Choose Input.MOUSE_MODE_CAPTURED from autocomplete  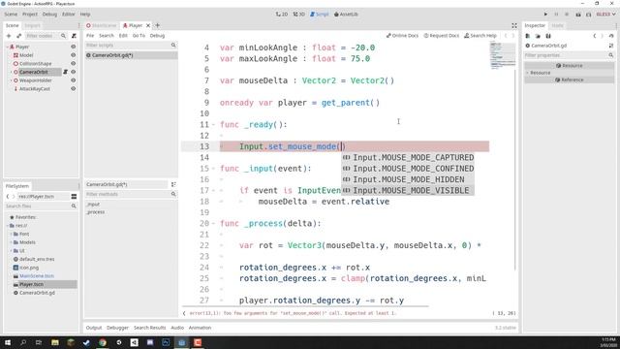point(408,157)
